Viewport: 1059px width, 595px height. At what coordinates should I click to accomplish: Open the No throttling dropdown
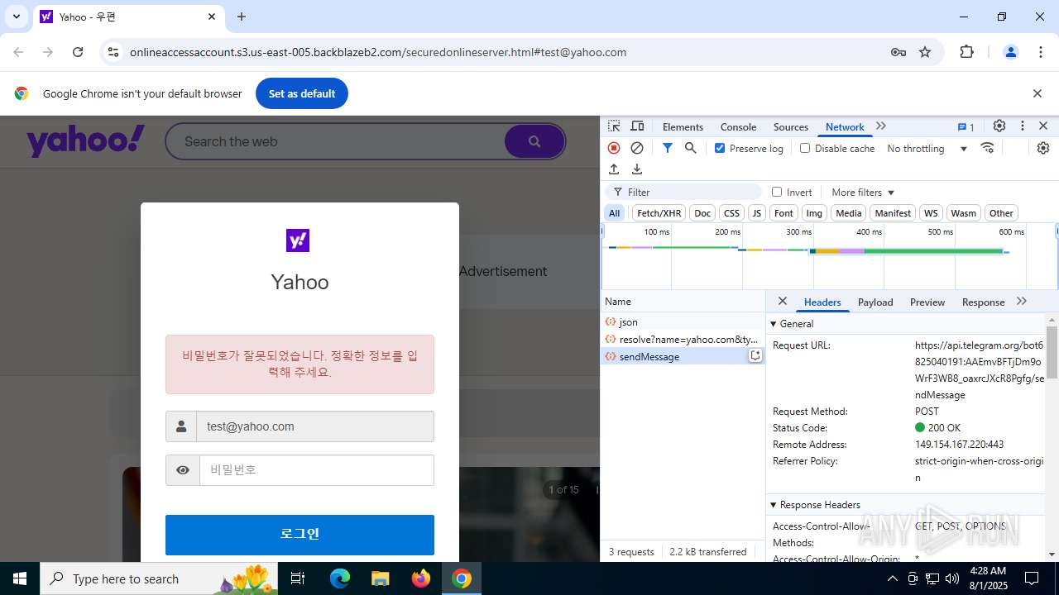[927, 149]
